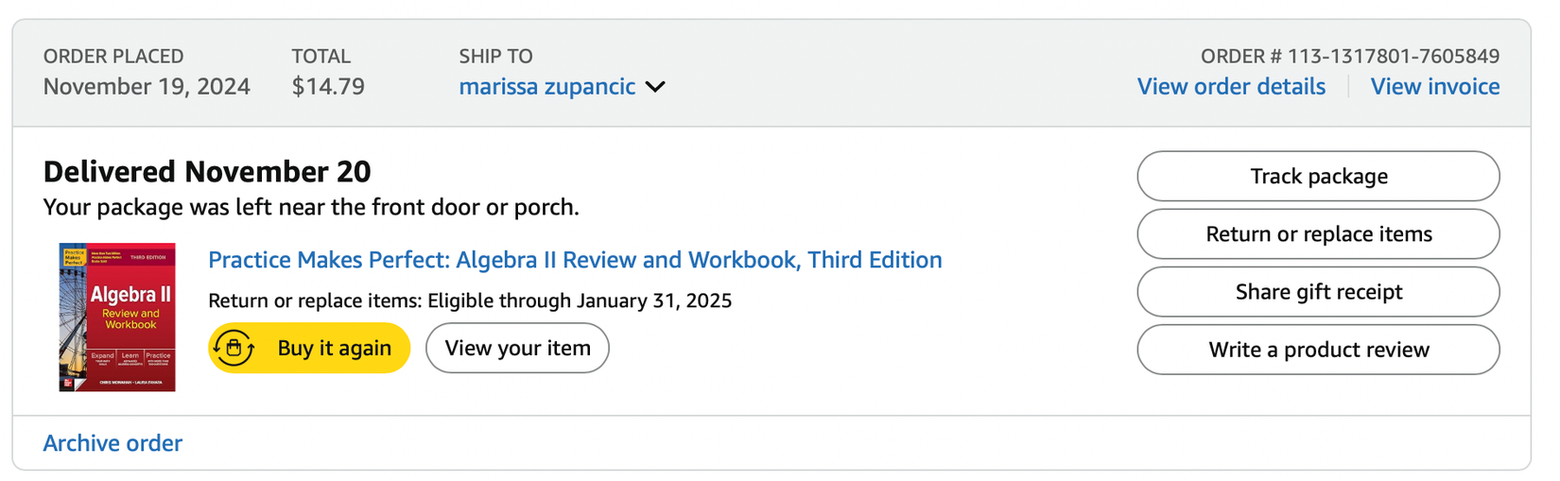
Task: Click the Delivered November 20 heading
Action: tap(207, 172)
